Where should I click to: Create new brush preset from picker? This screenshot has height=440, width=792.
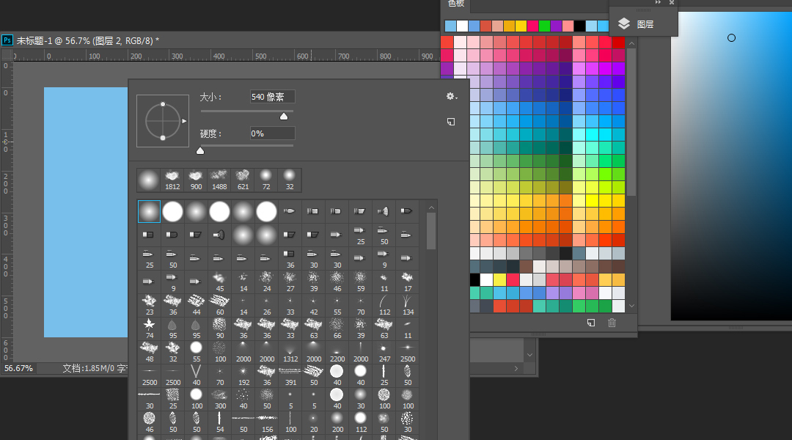pos(451,122)
